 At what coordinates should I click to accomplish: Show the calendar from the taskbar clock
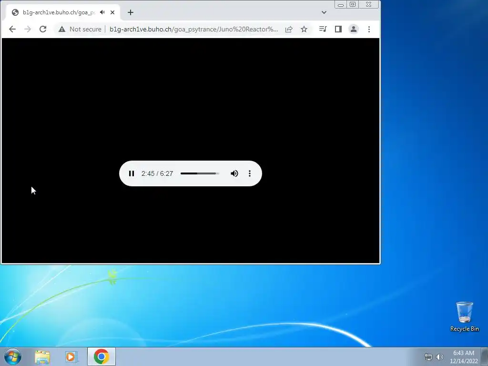(464, 357)
